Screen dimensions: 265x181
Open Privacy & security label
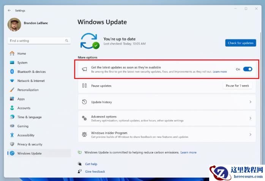pos(30,144)
